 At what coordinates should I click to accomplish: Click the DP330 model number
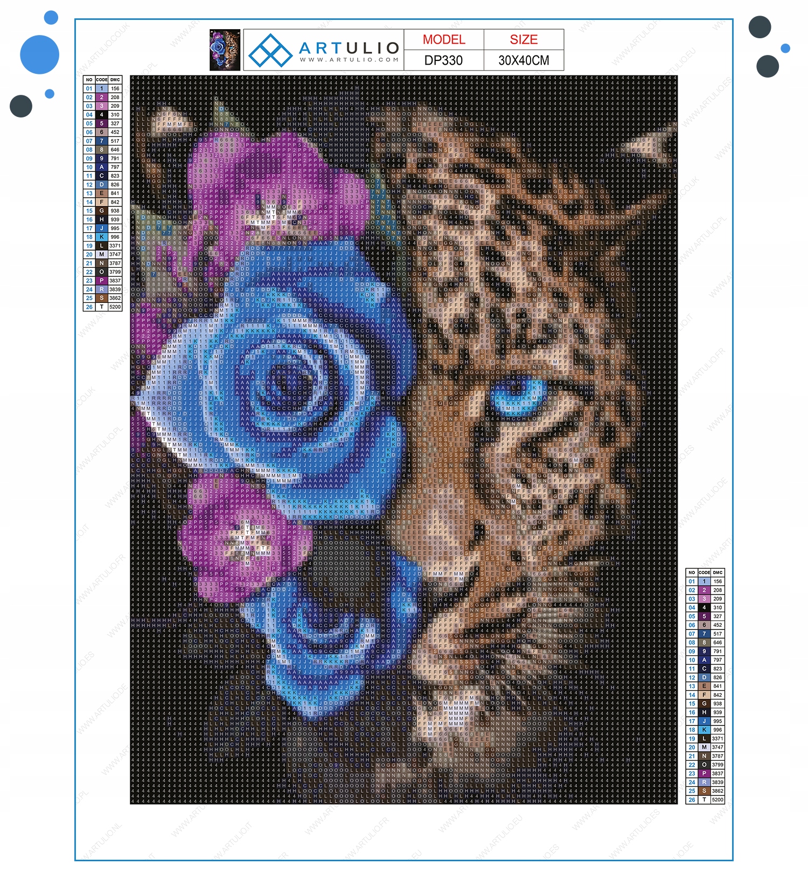444,60
